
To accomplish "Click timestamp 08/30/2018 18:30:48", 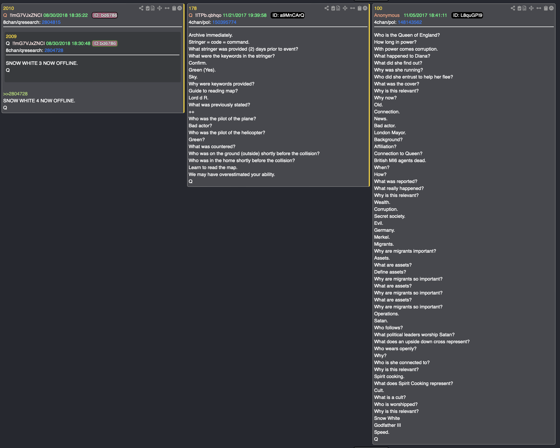I will [x=68, y=43].
